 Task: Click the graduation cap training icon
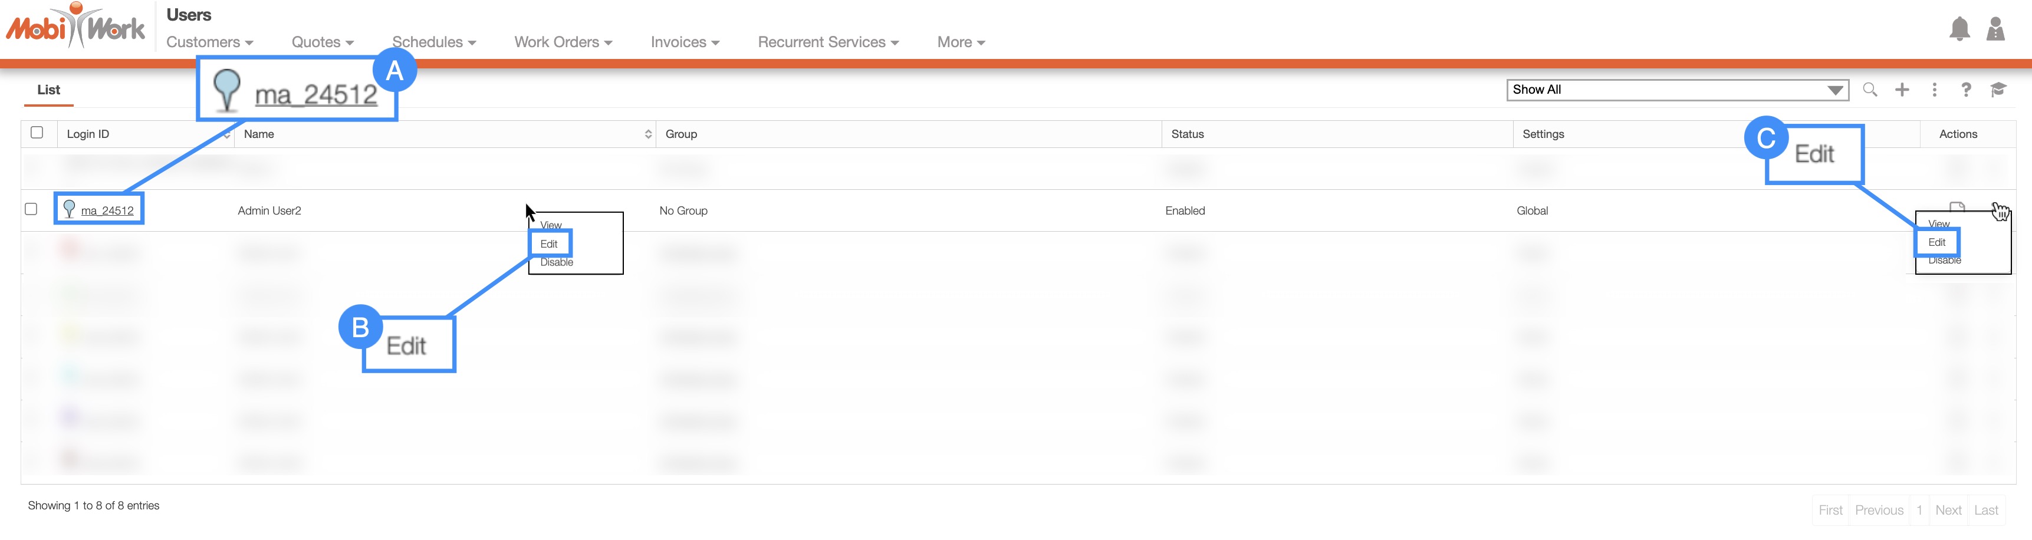pos(1998,90)
